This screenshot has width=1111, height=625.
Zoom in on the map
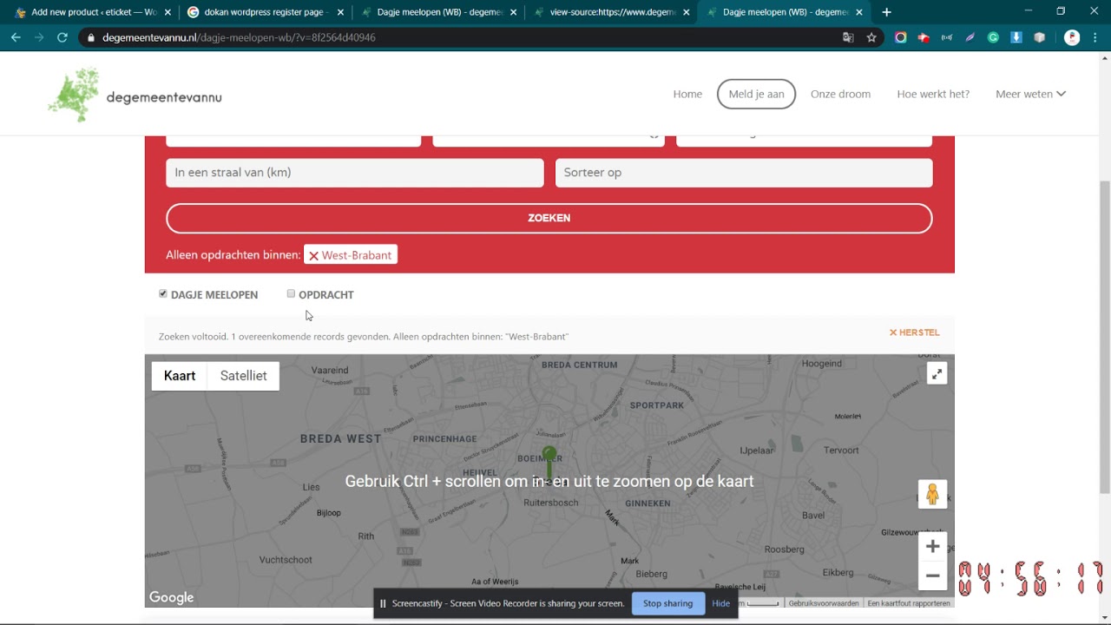tap(932, 546)
